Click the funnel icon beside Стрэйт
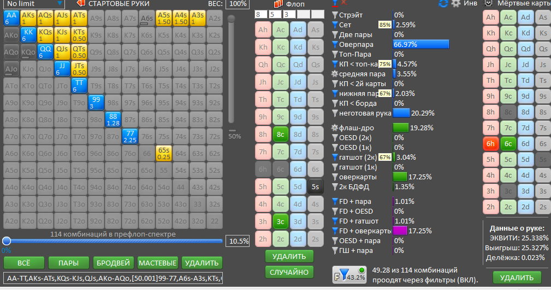 point(335,15)
